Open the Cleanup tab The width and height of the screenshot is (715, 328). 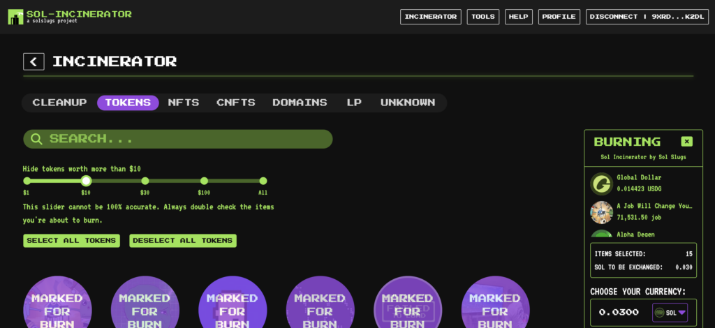[x=60, y=103]
